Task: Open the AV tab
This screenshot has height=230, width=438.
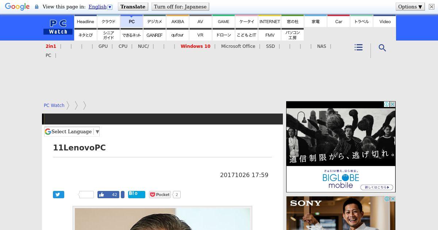Action: [200, 21]
